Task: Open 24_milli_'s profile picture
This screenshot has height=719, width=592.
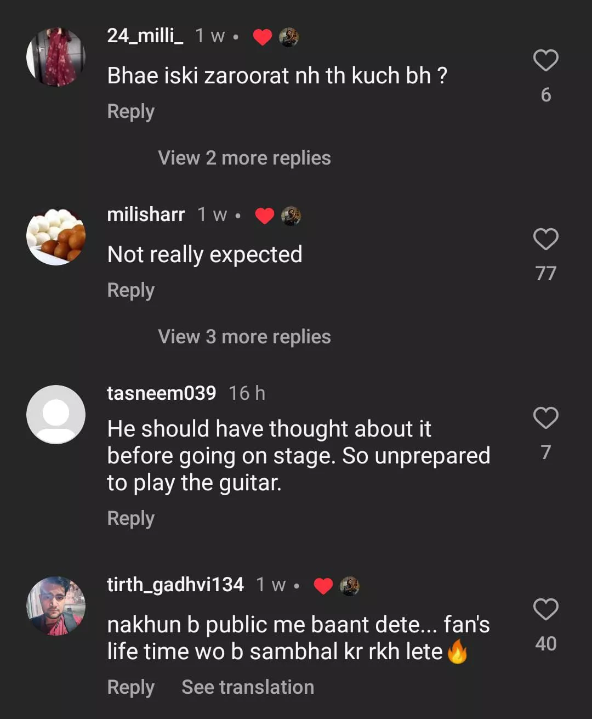Action: 56,57
